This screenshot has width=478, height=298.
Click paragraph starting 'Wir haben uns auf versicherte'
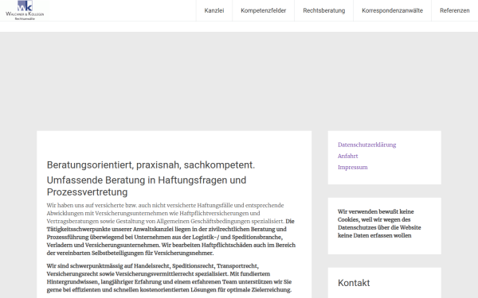coord(170,229)
